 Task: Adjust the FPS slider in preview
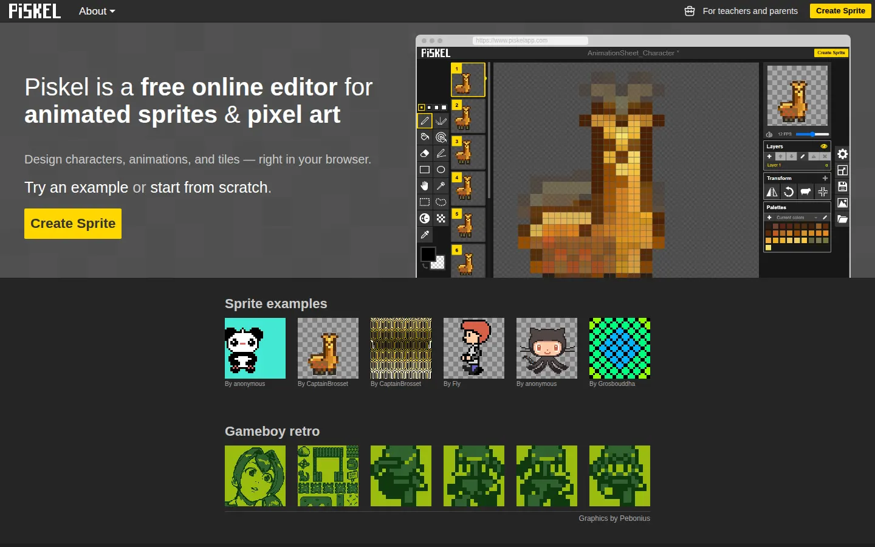(x=812, y=134)
